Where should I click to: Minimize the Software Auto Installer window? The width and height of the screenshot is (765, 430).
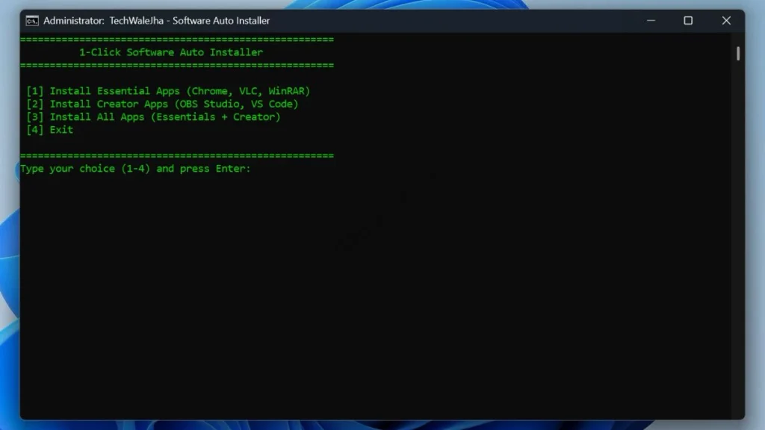pyautogui.click(x=651, y=20)
